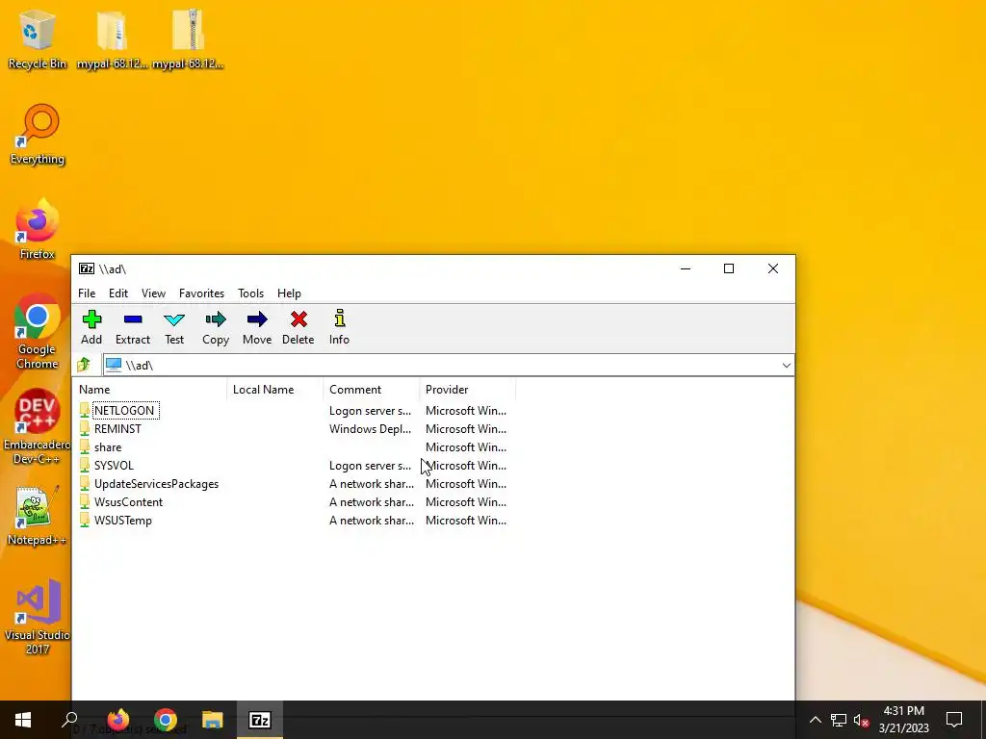This screenshot has height=739, width=986.
Task: Click the Firefox taskbar icon
Action: point(118,720)
